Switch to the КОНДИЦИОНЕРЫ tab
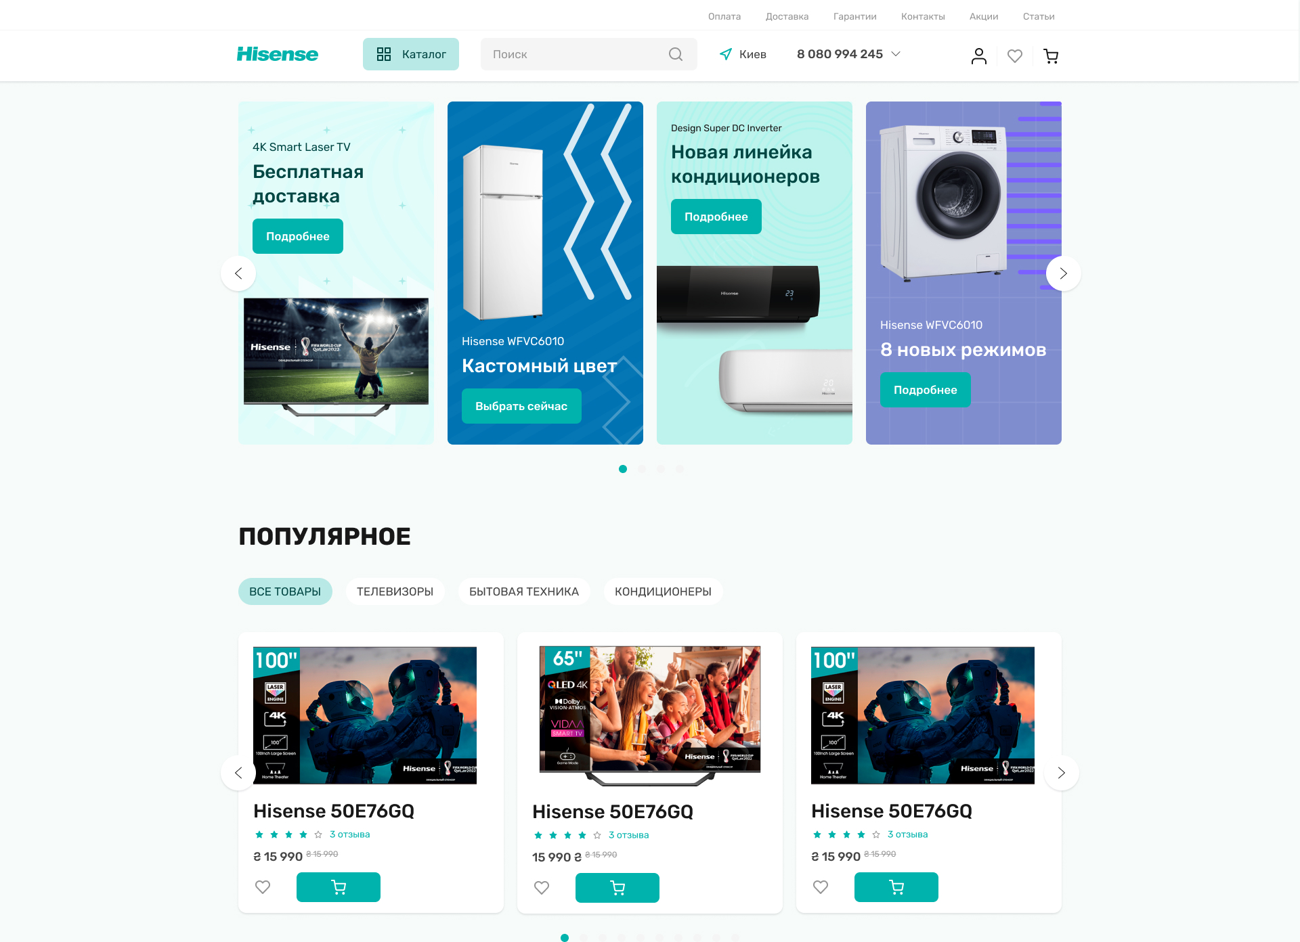Image resolution: width=1300 pixels, height=942 pixels. [x=663, y=591]
